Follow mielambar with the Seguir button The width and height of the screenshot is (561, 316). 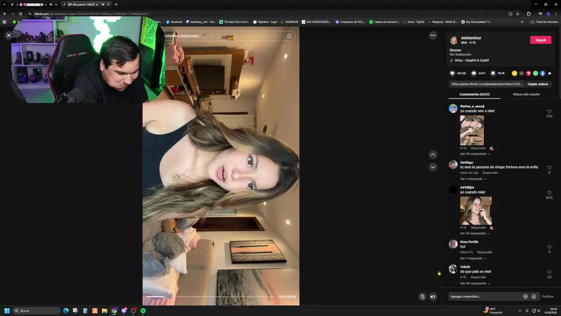click(541, 40)
